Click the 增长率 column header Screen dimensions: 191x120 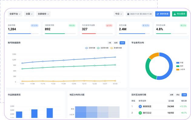tap(184, 101)
